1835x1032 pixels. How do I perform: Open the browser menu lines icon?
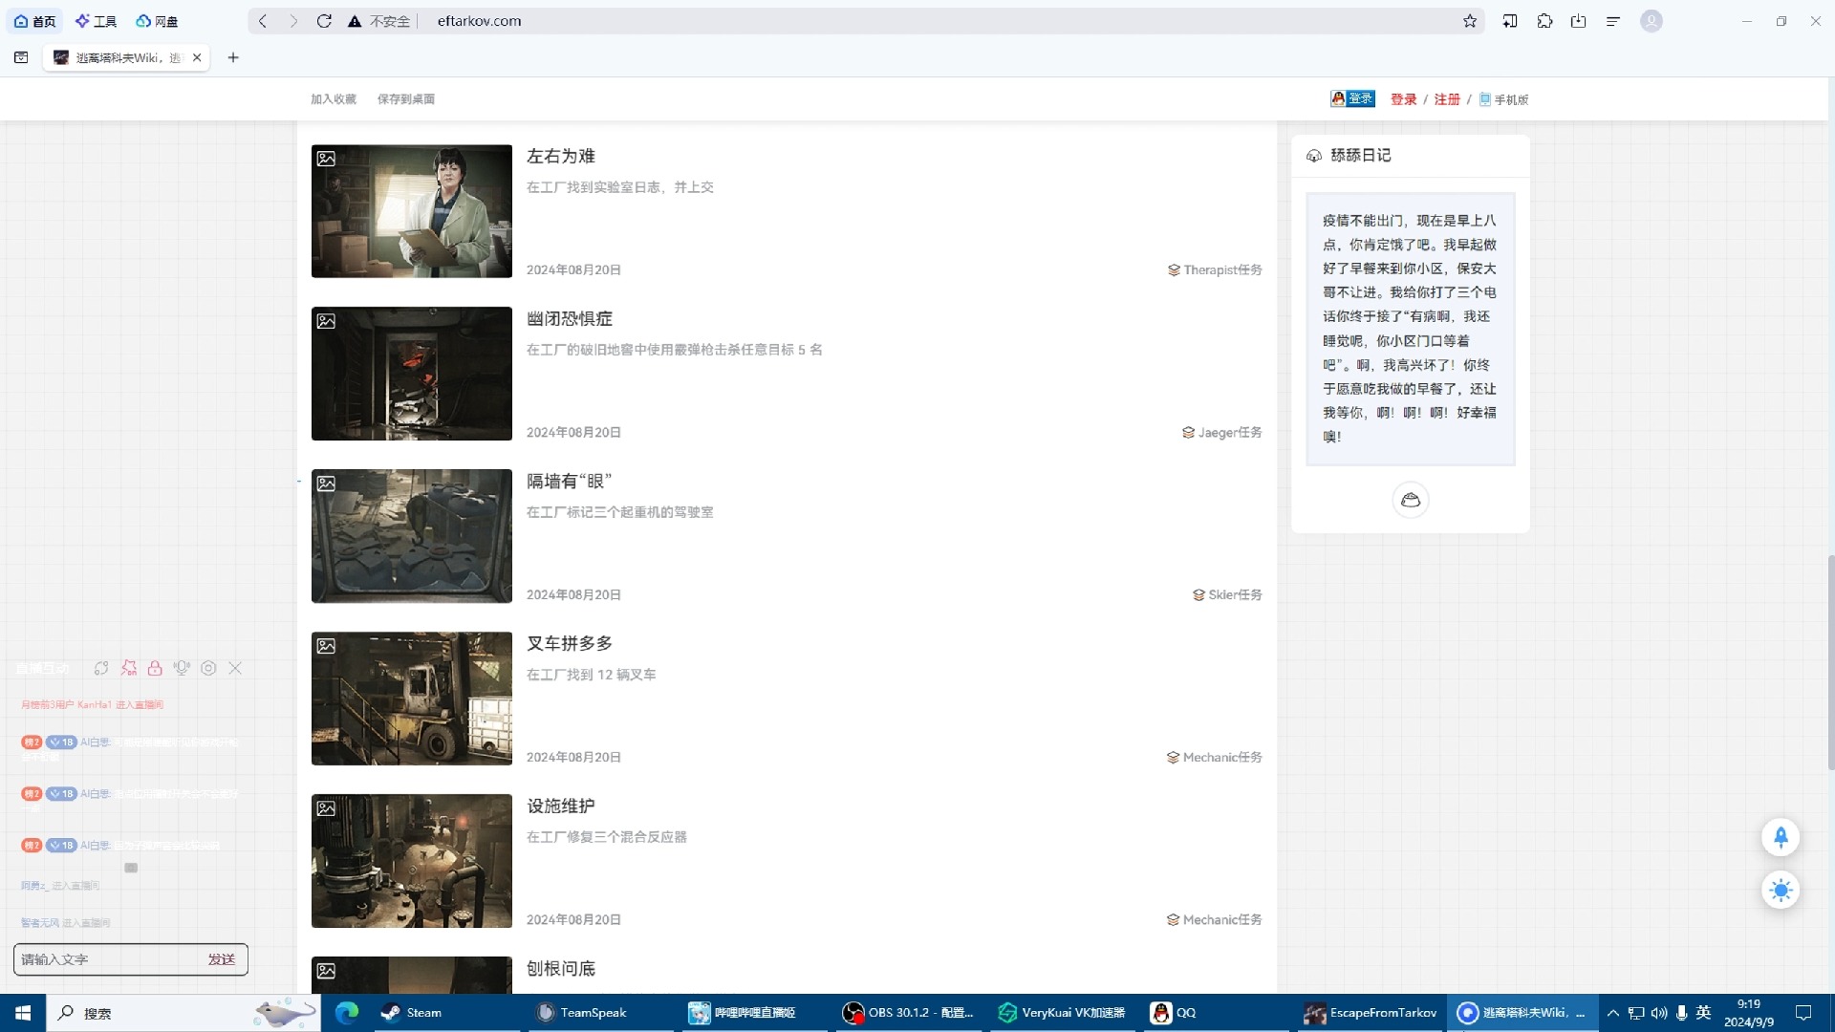pyautogui.click(x=1613, y=21)
